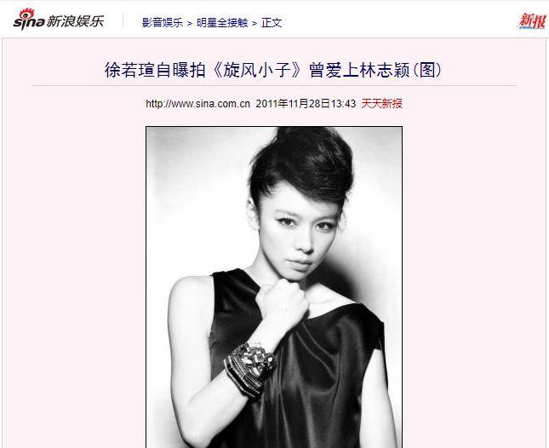Image resolution: width=549 pixels, height=448 pixels.
Task: Click the red 新报 logo
Action: (x=532, y=20)
